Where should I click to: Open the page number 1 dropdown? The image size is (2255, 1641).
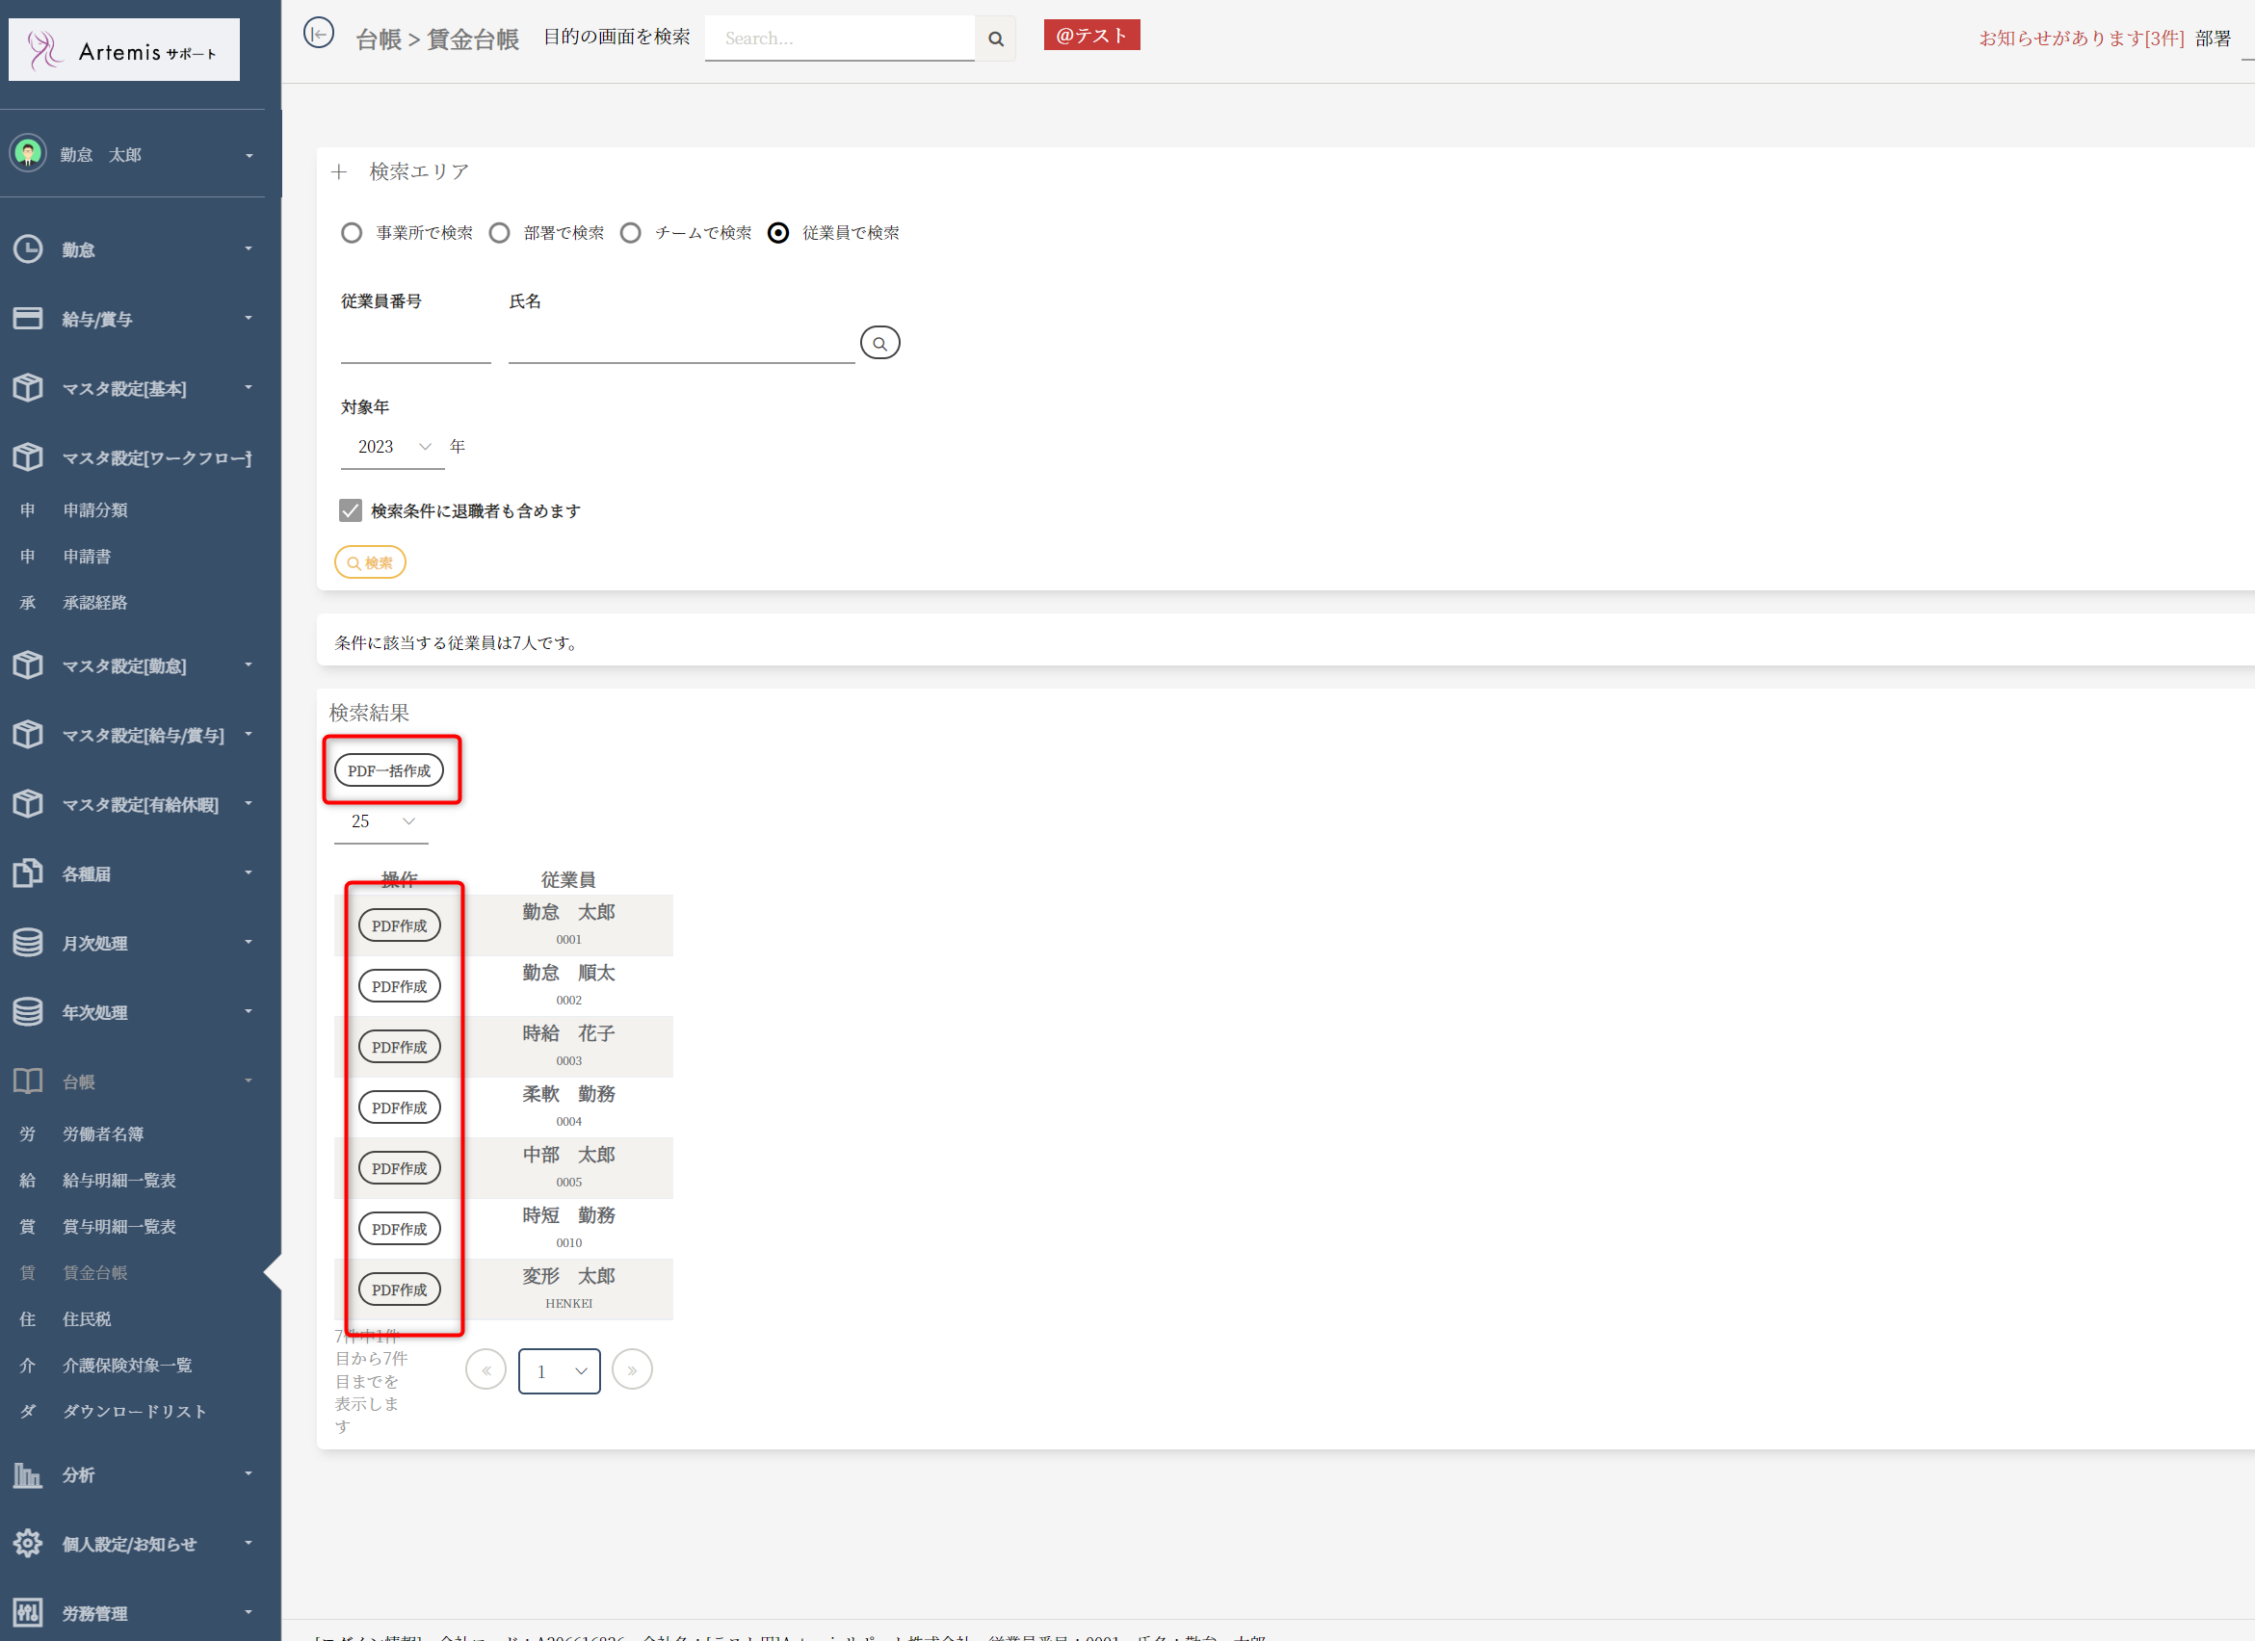(x=559, y=1371)
